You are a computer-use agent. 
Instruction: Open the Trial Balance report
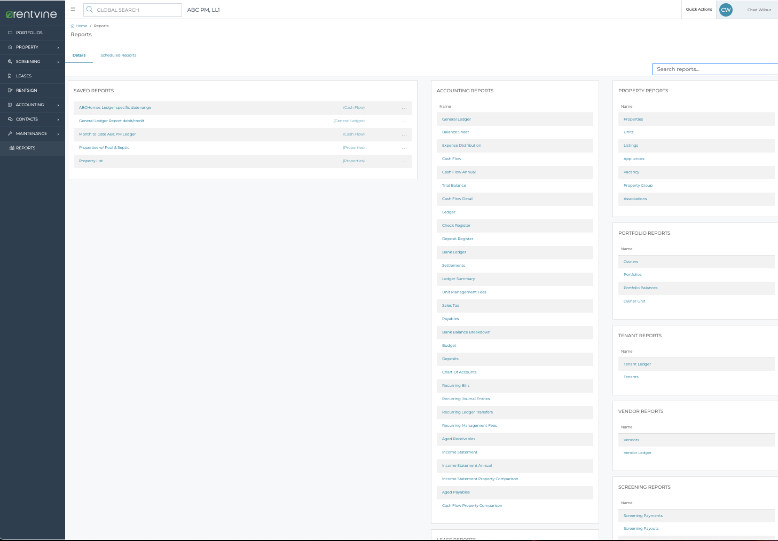pos(454,185)
